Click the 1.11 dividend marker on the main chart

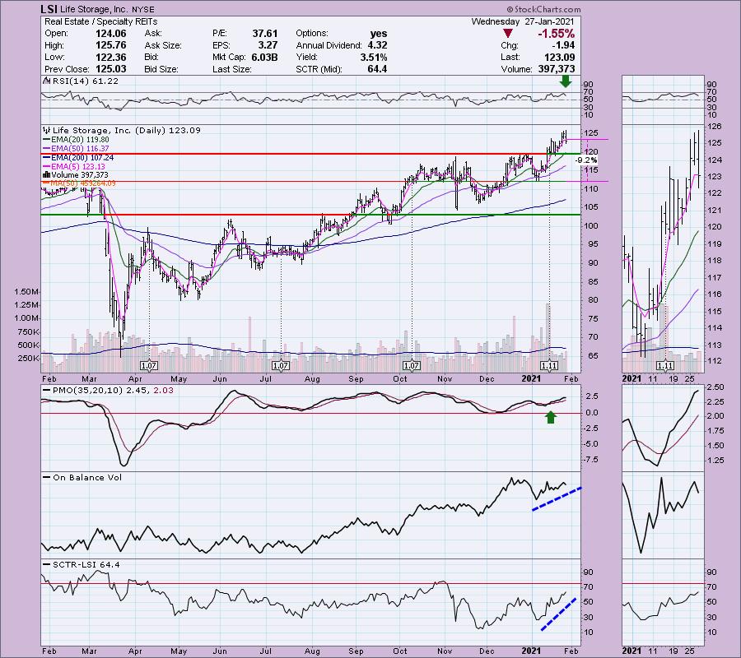pyautogui.click(x=549, y=366)
